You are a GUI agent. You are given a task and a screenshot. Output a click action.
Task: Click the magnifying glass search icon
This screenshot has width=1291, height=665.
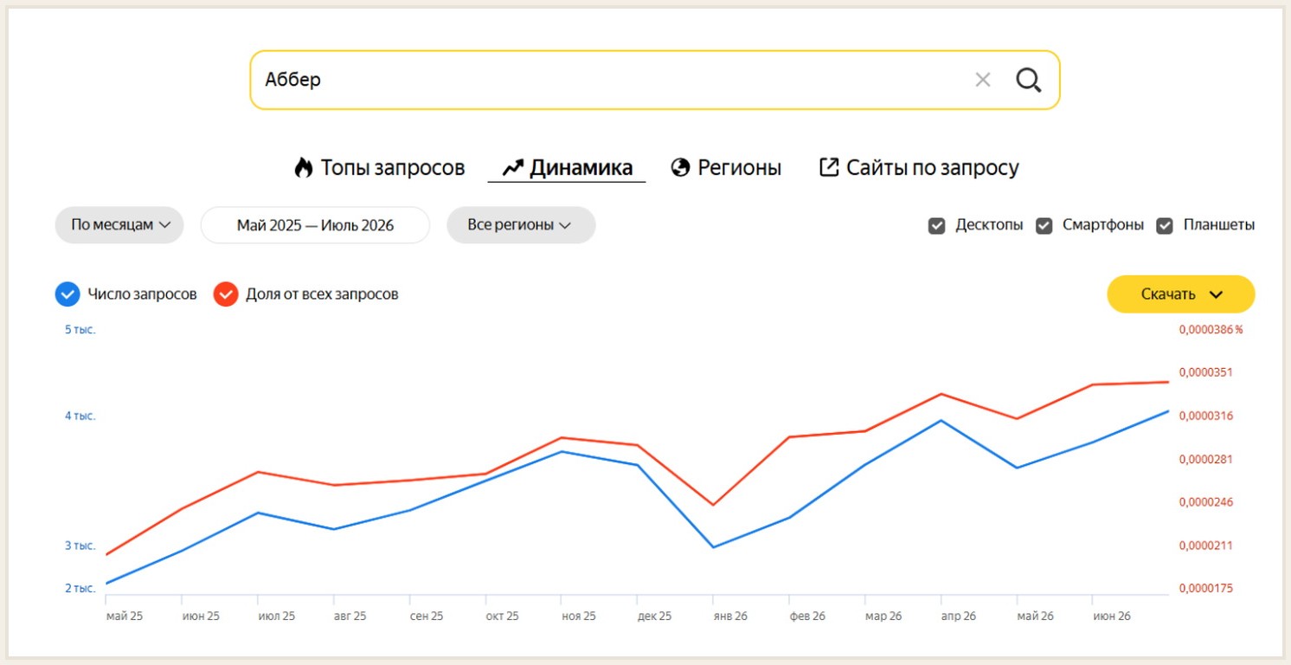click(x=1028, y=80)
